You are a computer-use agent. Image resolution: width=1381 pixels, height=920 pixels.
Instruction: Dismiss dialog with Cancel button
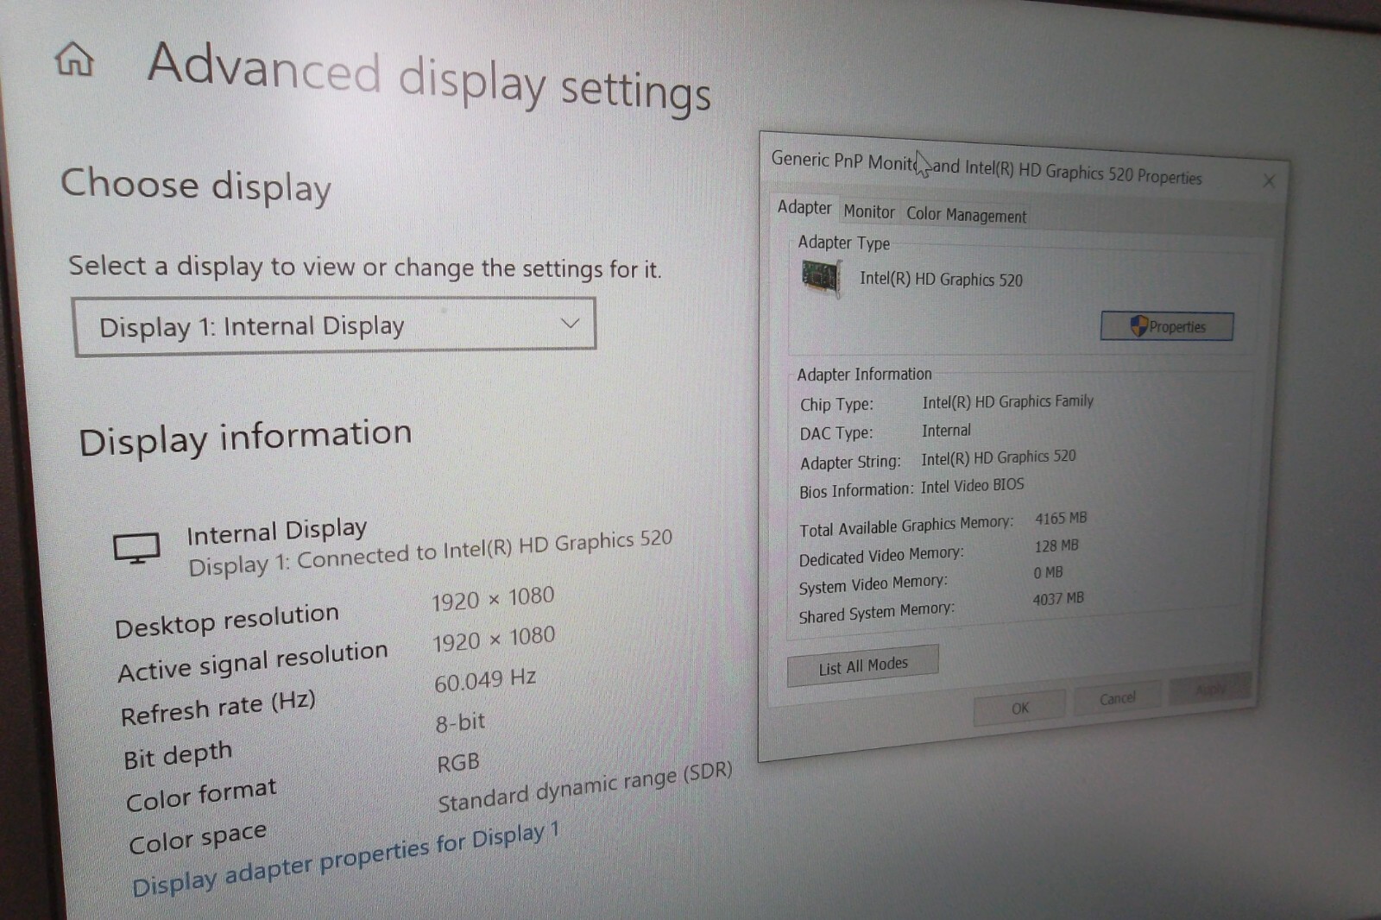click(x=1117, y=697)
